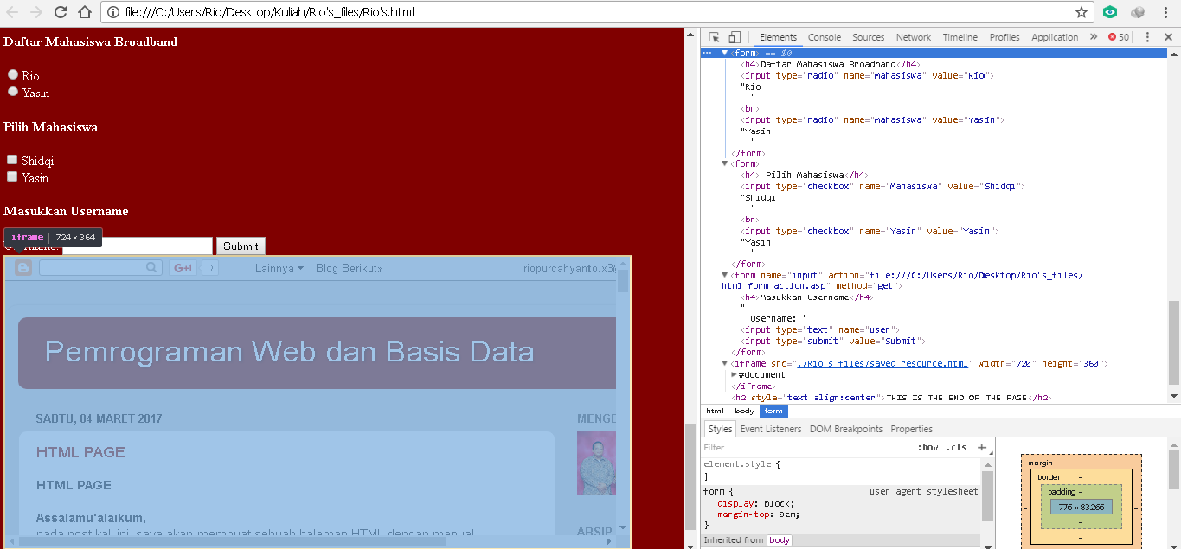The width and height of the screenshot is (1181, 549).
Task: Expand the #document node
Action: [x=734, y=374]
